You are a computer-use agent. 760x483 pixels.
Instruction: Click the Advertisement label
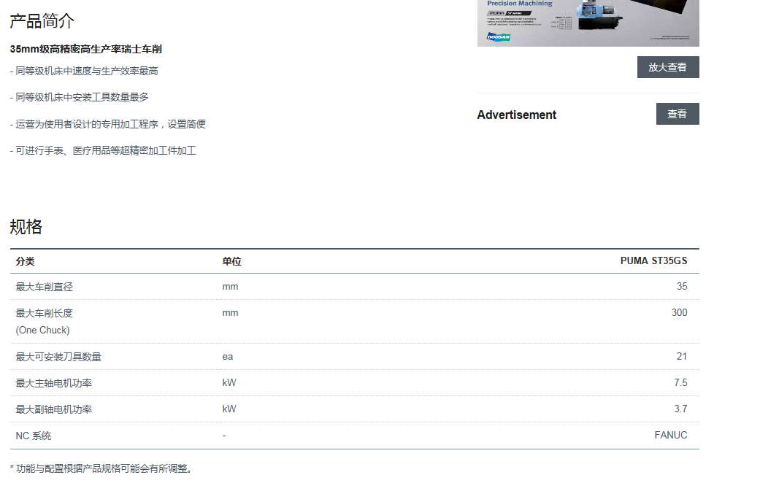pos(516,115)
